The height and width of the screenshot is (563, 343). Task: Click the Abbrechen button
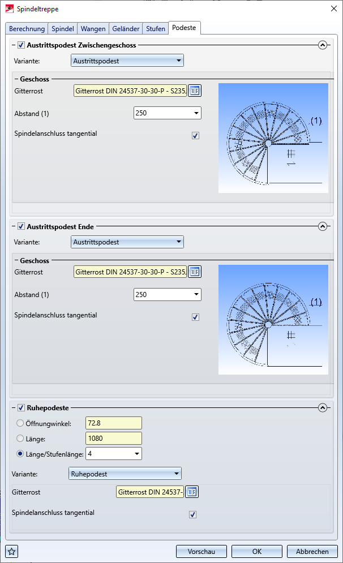[312, 551]
